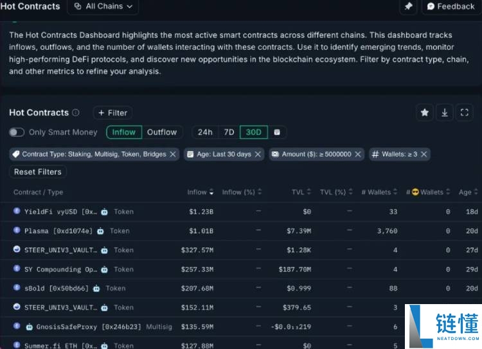Viewport: 482px width, 349px height.
Task: Switch to Outflow view
Action: pos(161,132)
